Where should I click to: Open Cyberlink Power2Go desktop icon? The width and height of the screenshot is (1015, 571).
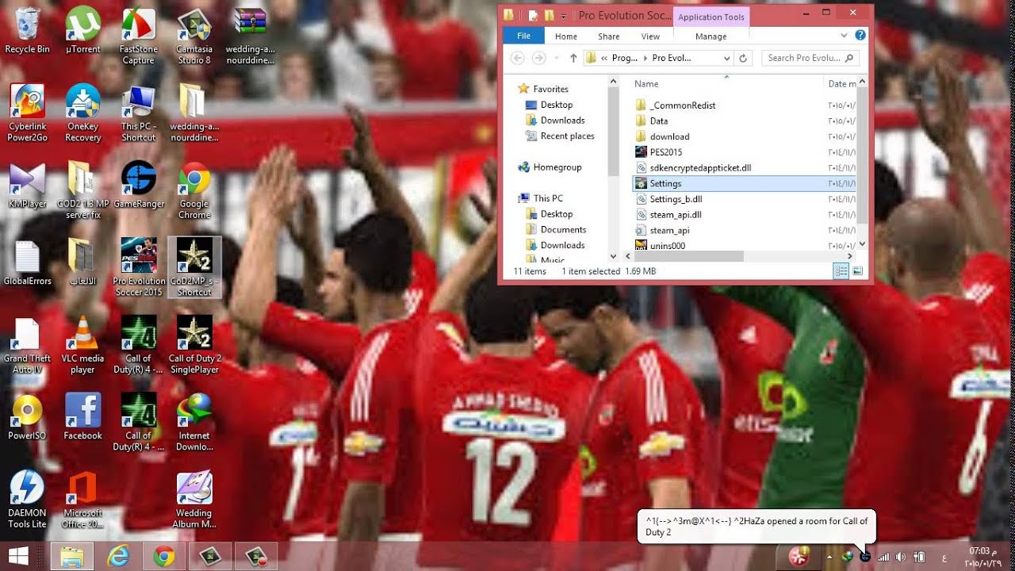[27, 113]
